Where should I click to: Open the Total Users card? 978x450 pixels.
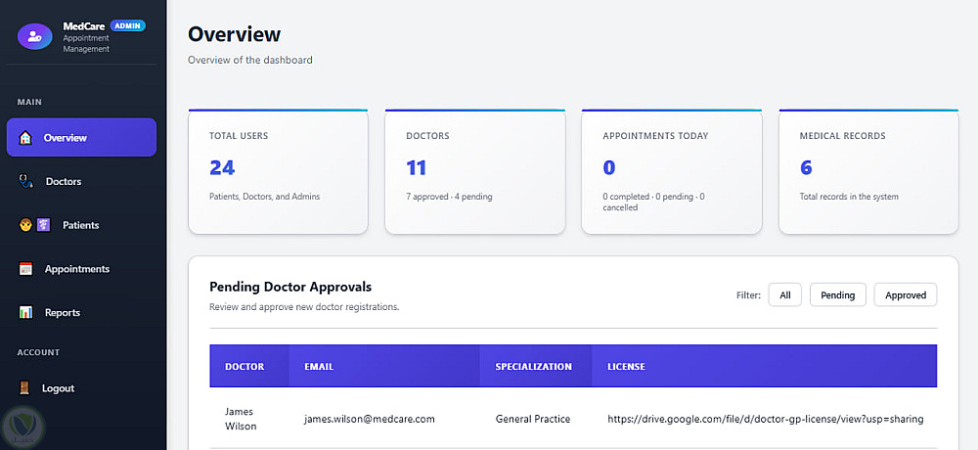tap(278, 171)
